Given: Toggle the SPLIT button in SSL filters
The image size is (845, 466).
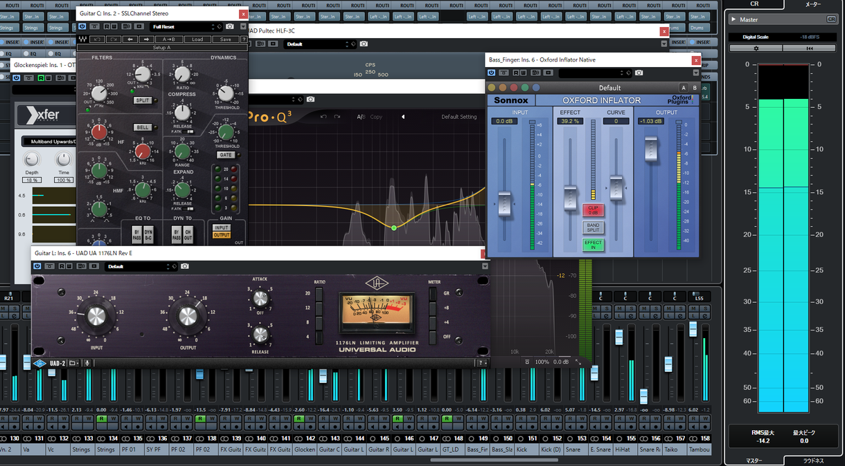Looking at the screenshot, I should pos(142,100).
